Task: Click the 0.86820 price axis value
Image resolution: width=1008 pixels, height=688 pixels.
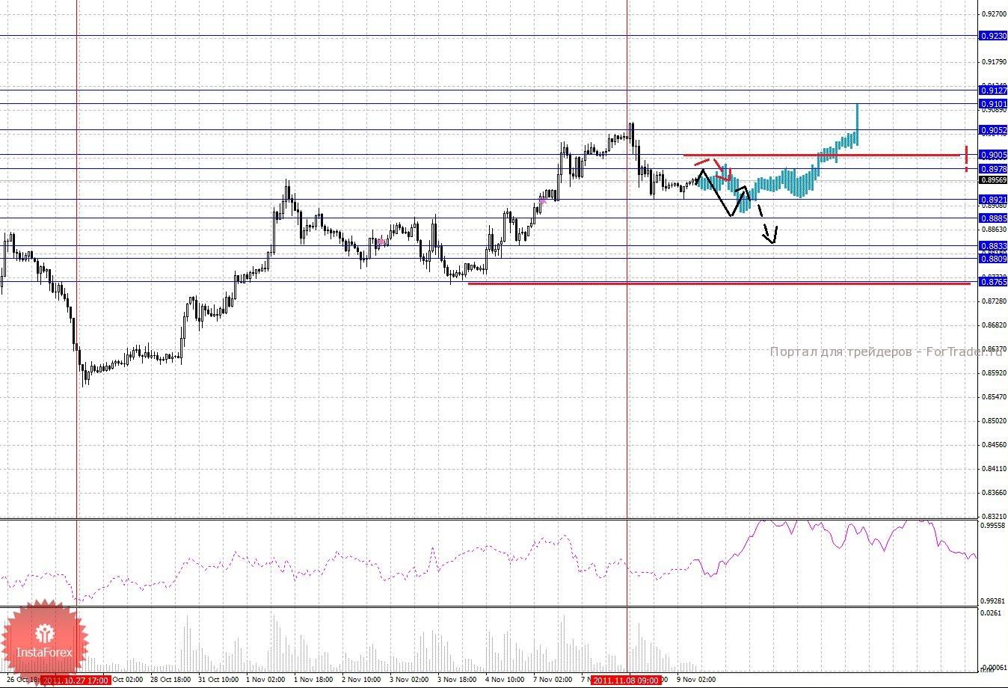Action: 993,325
